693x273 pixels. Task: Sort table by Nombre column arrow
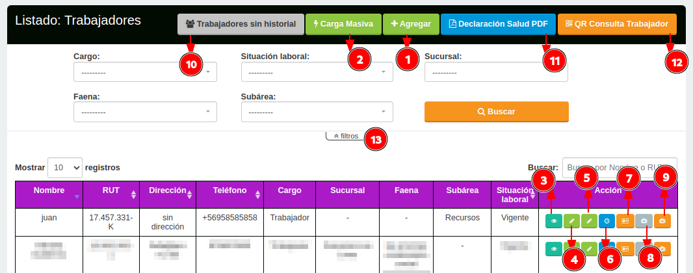[x=77, y=197]
